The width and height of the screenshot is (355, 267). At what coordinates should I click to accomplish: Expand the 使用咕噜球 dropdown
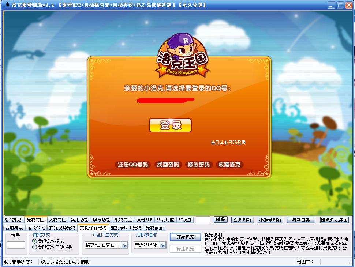[x=162, y=245]
